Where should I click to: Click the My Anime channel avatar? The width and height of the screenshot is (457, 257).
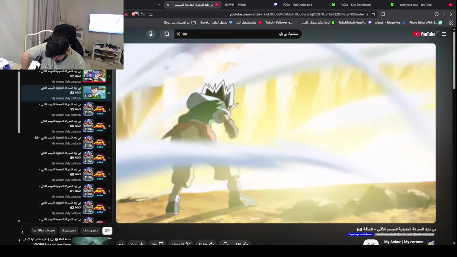(431, 243)
